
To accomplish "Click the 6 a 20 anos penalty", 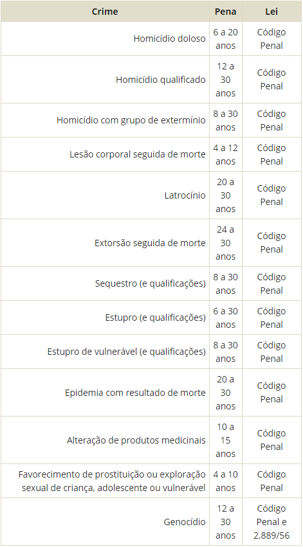I will (x=226, y=39).
